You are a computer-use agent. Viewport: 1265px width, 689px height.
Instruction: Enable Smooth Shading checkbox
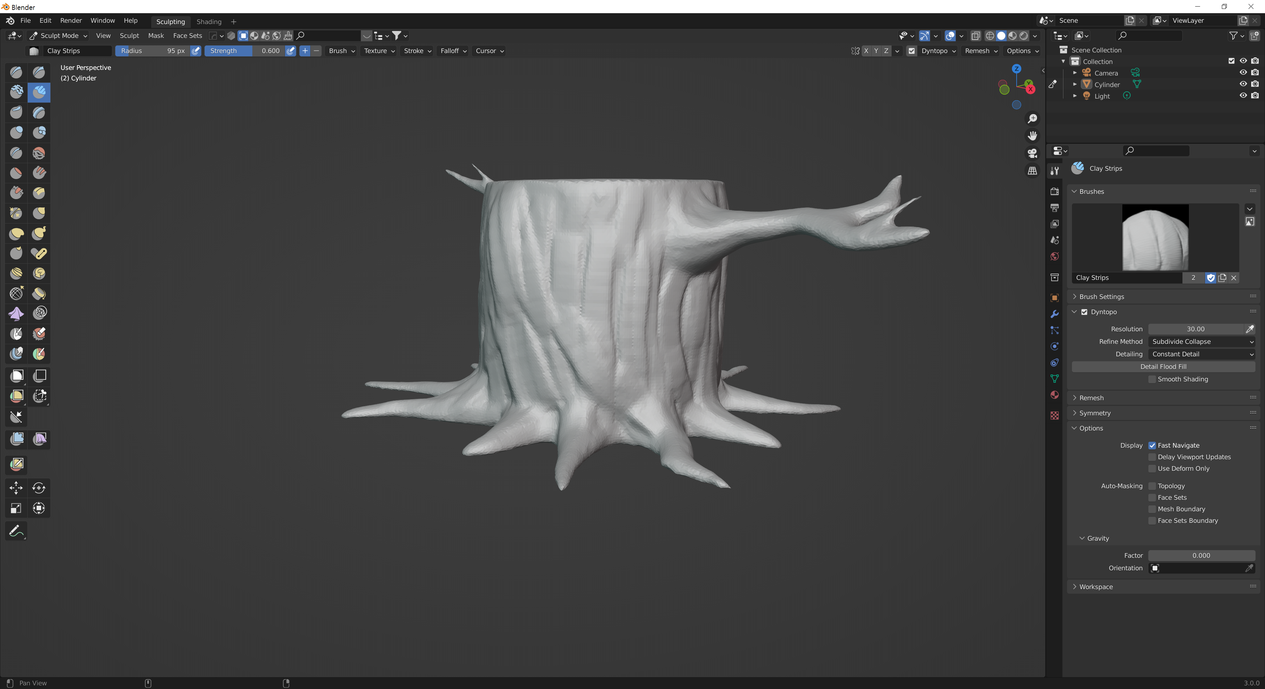coord(1152,379)
